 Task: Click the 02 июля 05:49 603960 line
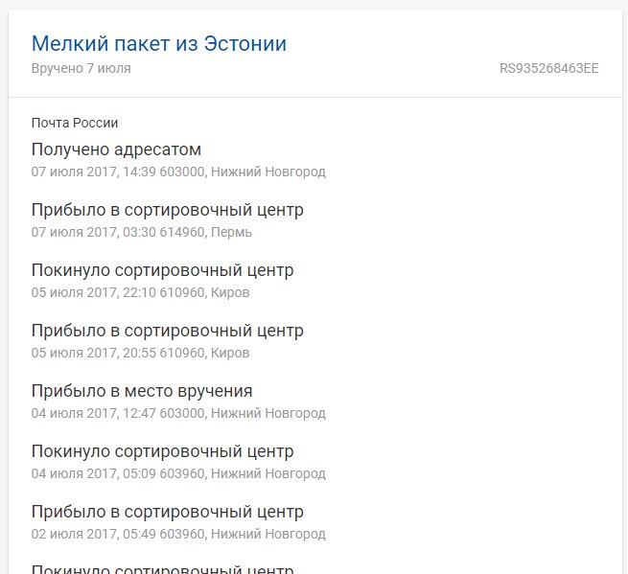click(178, 534)
